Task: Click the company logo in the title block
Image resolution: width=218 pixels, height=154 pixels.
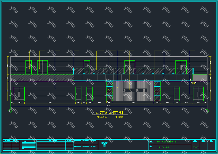Action: coord(104,145)
